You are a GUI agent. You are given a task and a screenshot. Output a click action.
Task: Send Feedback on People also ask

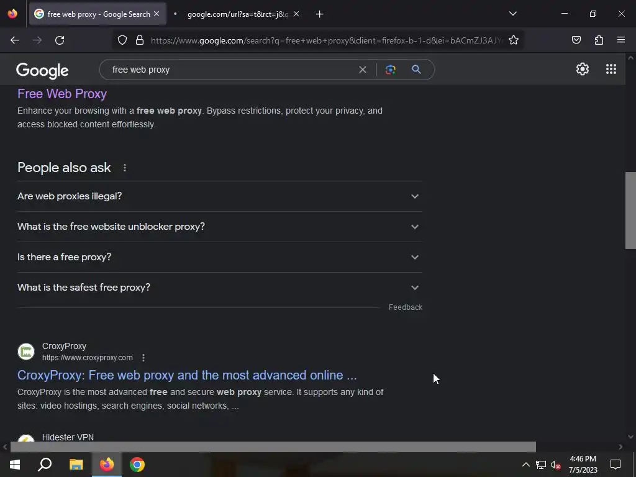click(405, 307)
